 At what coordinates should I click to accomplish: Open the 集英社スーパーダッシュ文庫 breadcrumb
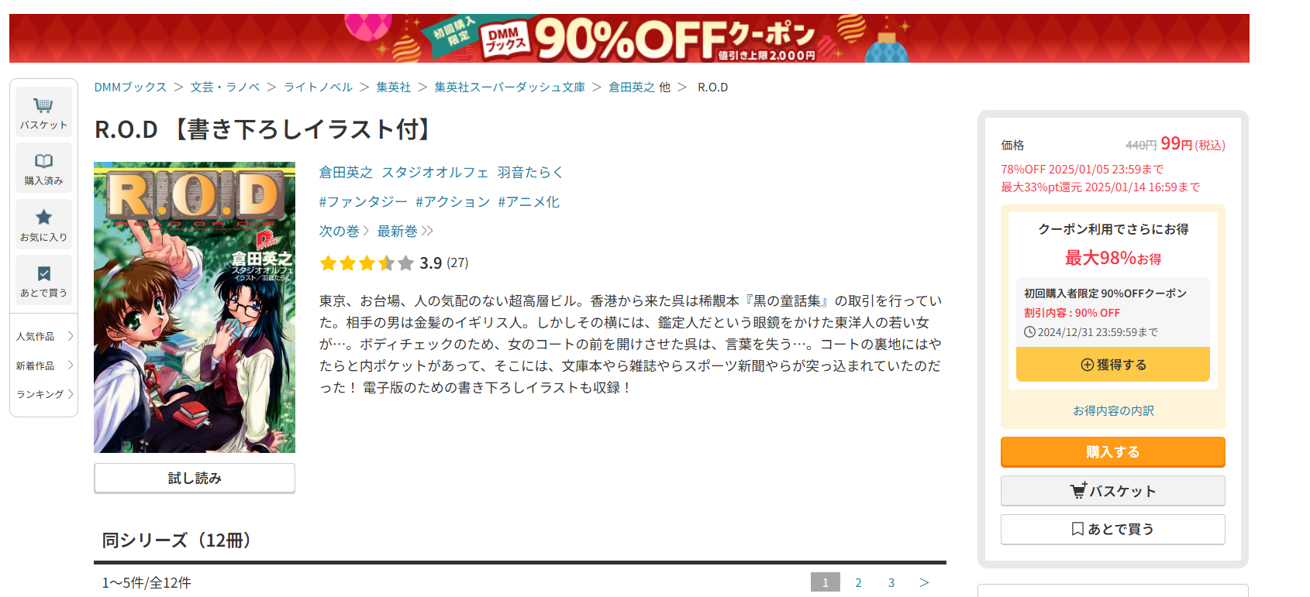(x=509, y=87)
